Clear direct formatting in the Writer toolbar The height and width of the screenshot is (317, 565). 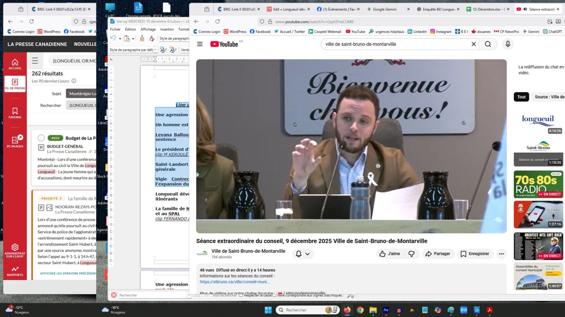click(x=151, y=39)
